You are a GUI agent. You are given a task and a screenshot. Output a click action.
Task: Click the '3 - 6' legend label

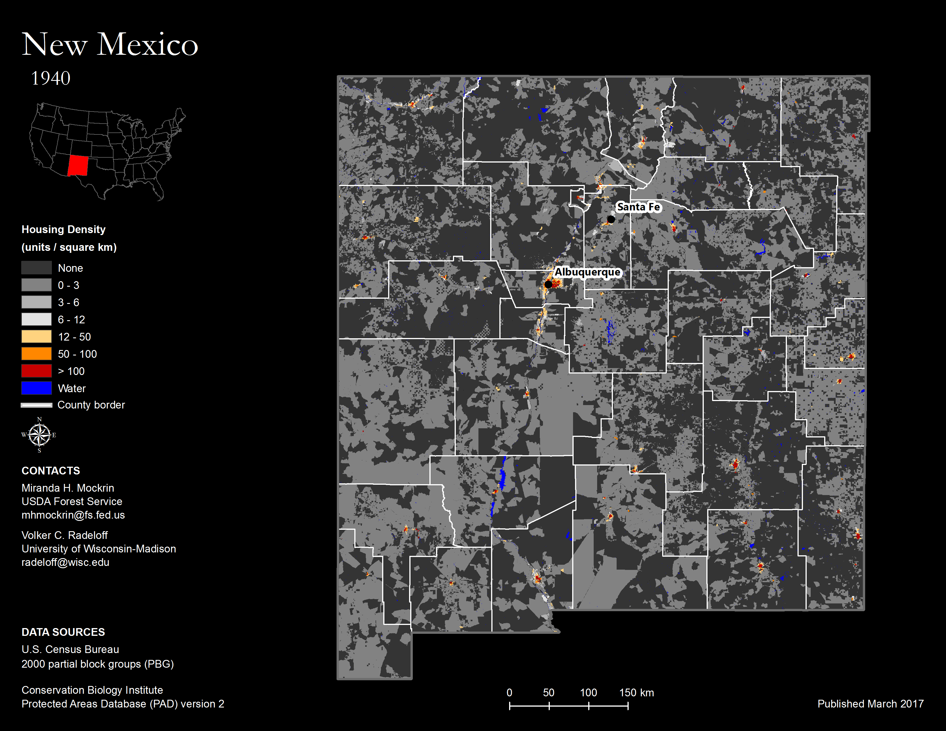pyautogui.click(x=69, y=303)
